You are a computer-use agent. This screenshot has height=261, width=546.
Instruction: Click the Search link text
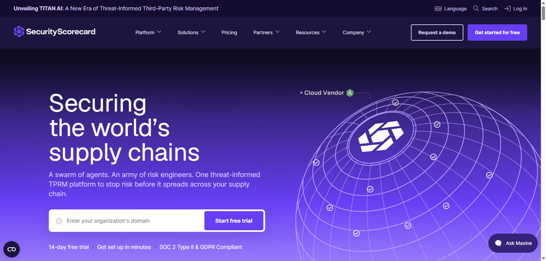(x=489, y=9)
